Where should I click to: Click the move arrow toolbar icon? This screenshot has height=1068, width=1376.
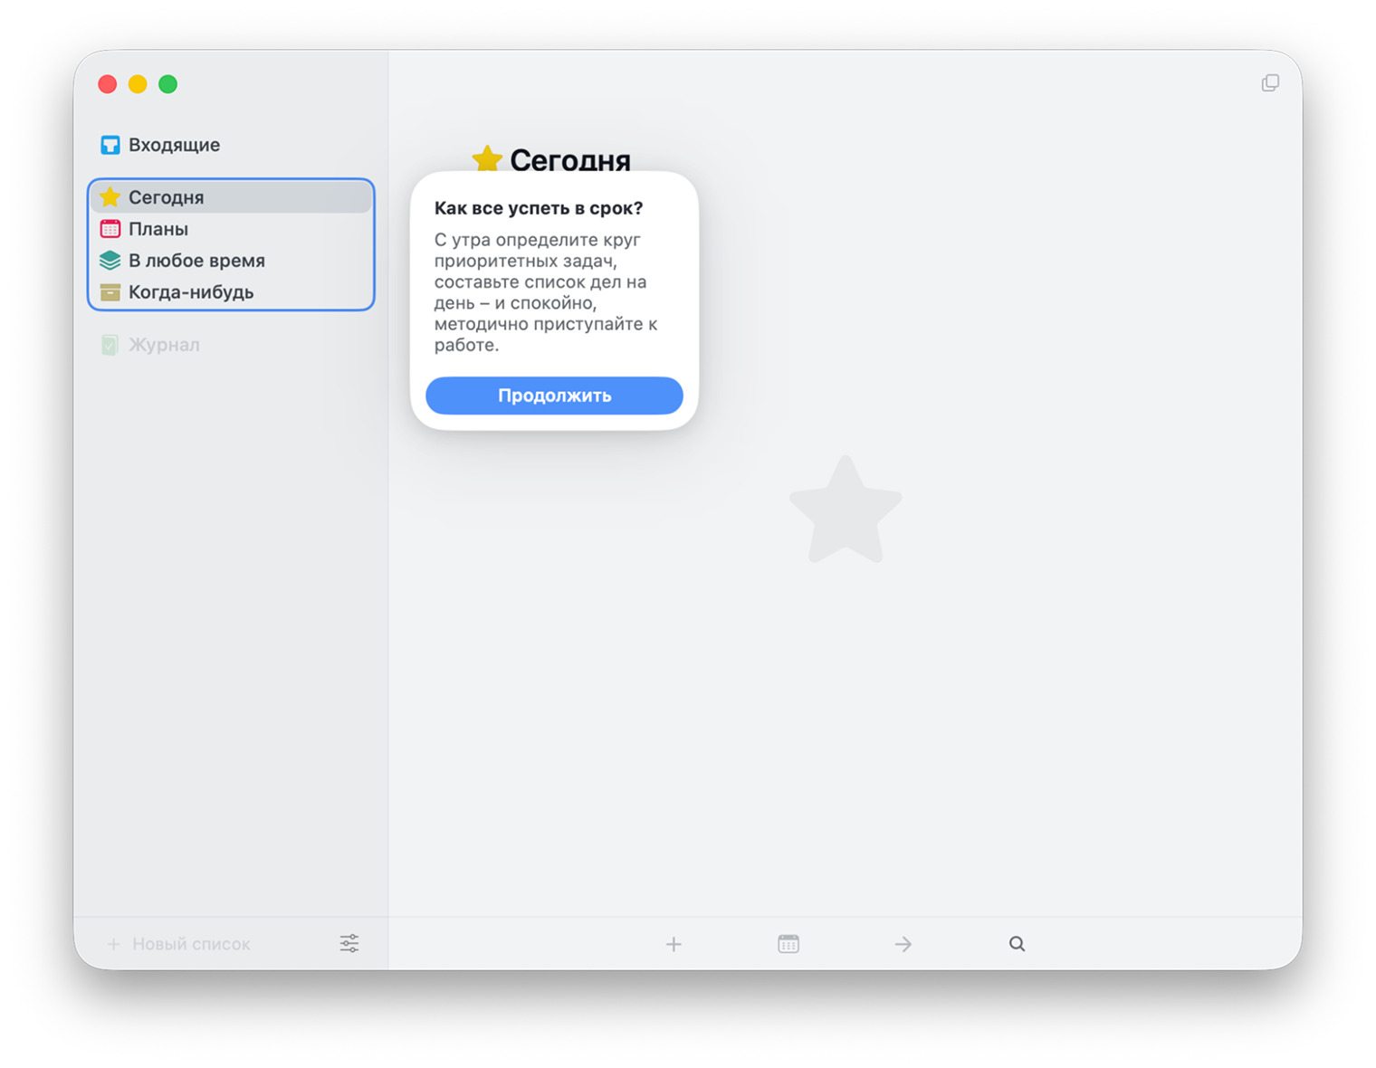pyautogui.click(x=903, y=944)
